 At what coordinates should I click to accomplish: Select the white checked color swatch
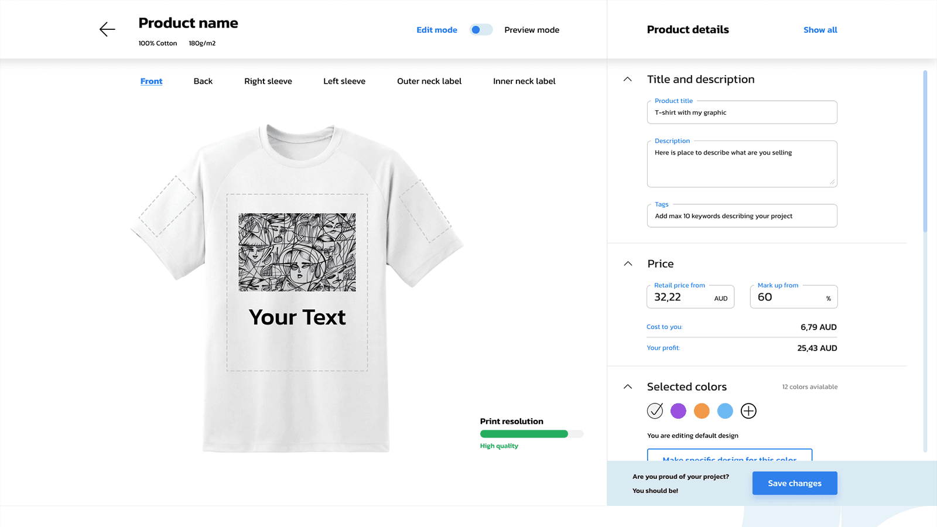pyautogui.click(x=655, y=410)
